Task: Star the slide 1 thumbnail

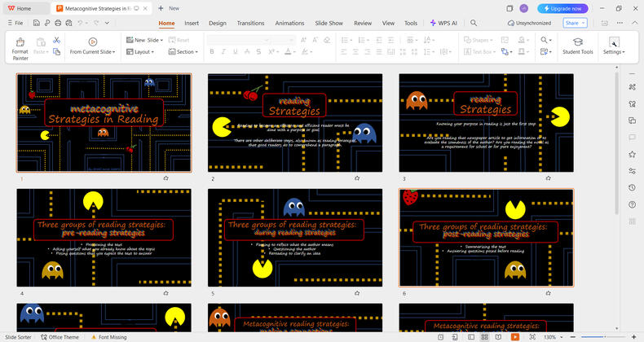Action: point(166,178)
